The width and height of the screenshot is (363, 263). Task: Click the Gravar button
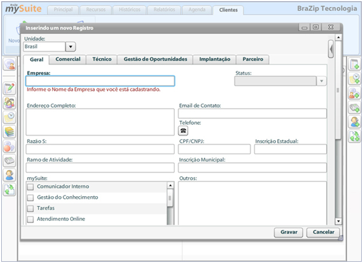[289, 232]
